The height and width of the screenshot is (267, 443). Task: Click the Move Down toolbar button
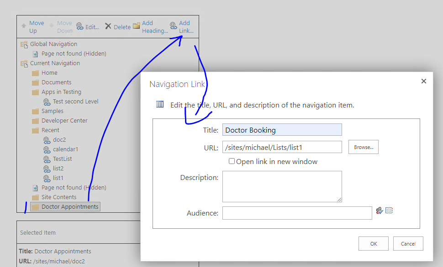(x=61, y=27)
